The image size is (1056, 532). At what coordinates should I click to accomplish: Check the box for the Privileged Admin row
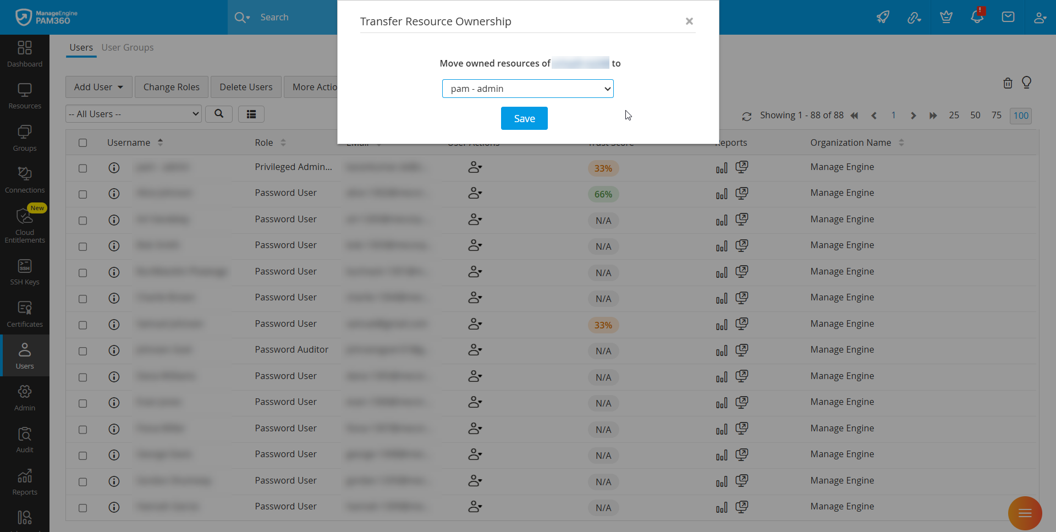[x=83, y=168]
